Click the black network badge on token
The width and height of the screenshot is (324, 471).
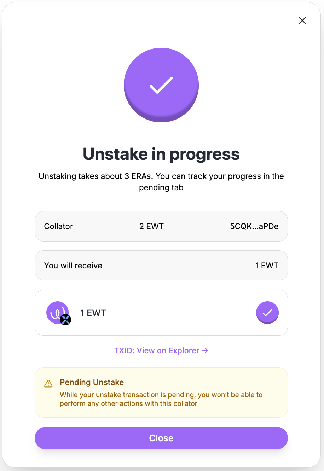[x=65, y=320]
